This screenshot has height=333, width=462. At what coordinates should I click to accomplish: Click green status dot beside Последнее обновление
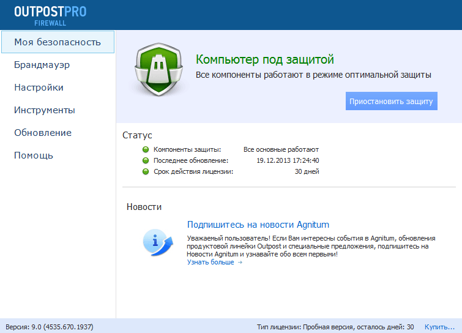[x=146, y=160]
